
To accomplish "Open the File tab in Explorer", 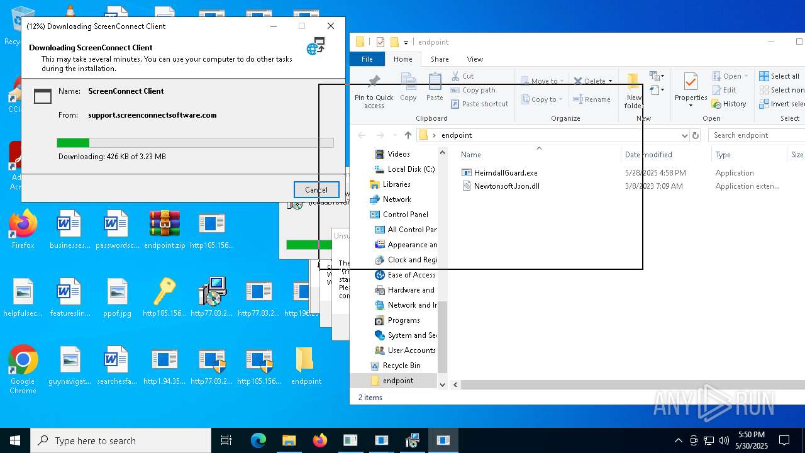I will 367,59.
